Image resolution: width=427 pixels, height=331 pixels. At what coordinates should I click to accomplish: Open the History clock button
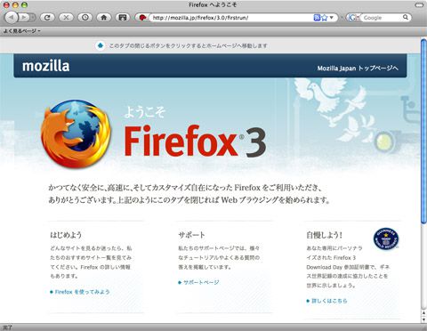click(85, 18)
